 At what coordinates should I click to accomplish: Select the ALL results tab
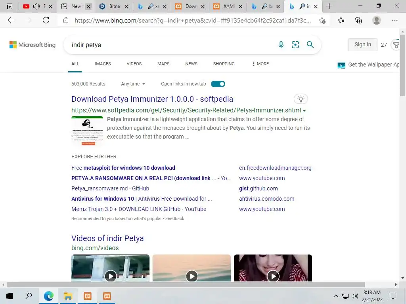tap(75, 64)
